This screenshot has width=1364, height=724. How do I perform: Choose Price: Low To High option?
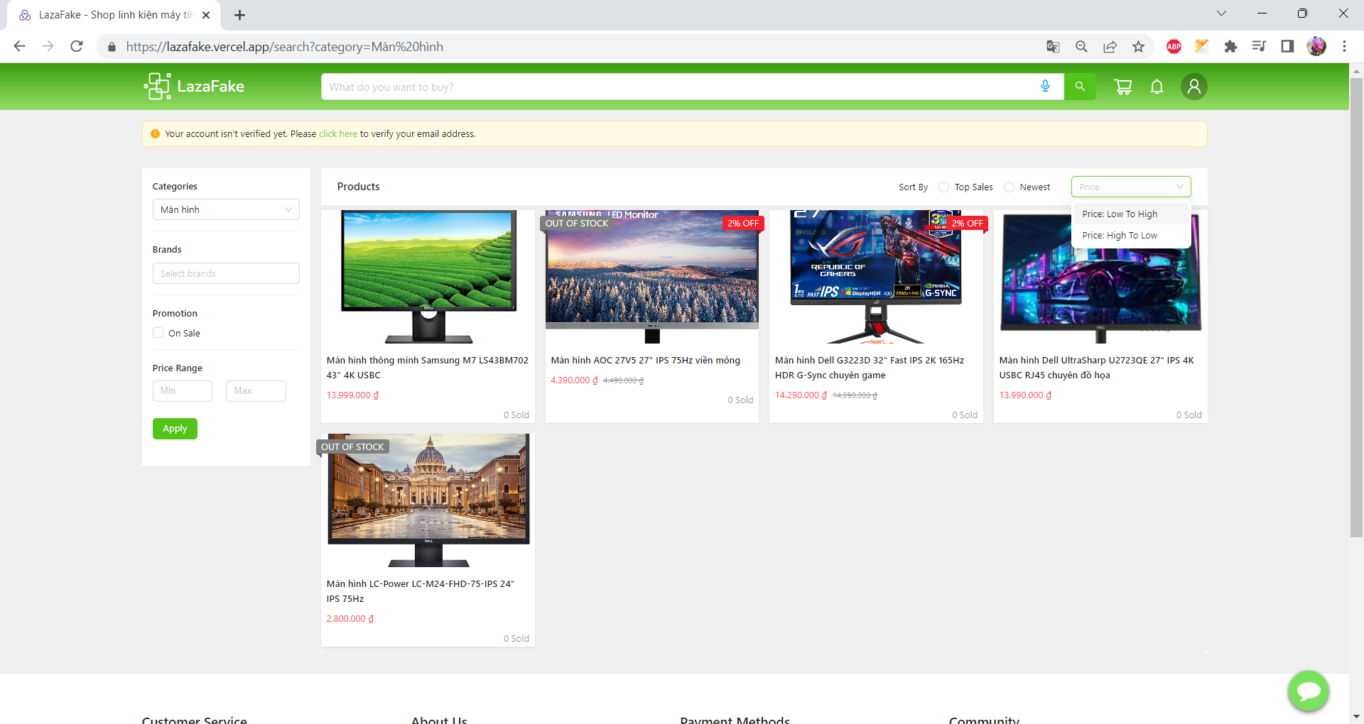tap(1131, 214)
